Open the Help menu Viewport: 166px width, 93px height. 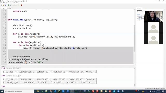(x=17, y=3)
